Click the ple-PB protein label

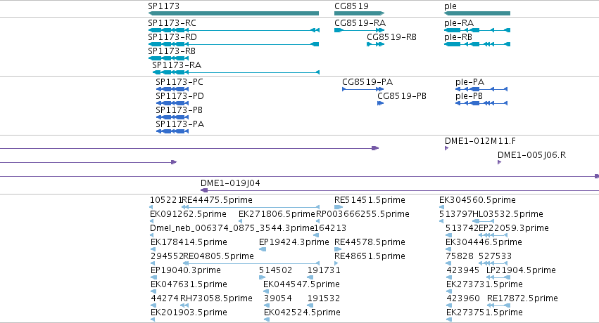(x=469, y=96)
